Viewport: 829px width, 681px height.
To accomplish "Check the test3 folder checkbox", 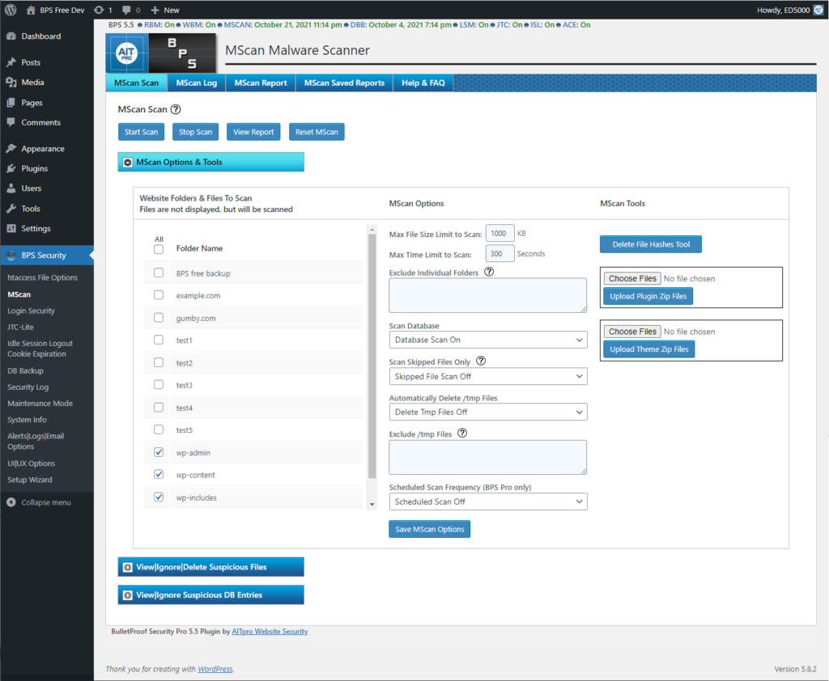I will 159,385.
